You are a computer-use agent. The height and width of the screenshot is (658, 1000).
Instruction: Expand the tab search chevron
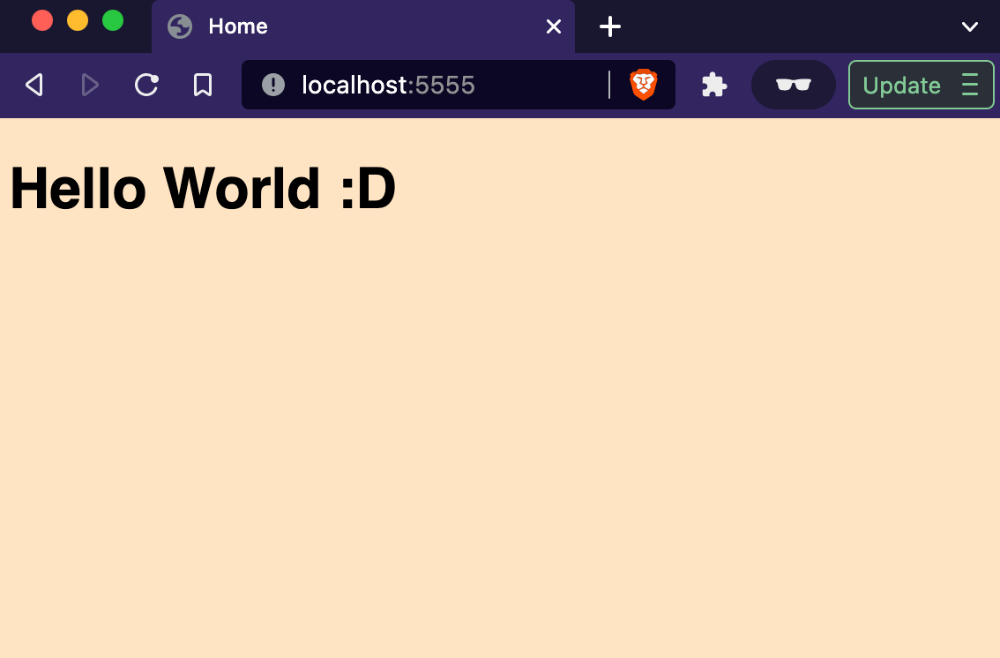point(969,26)
